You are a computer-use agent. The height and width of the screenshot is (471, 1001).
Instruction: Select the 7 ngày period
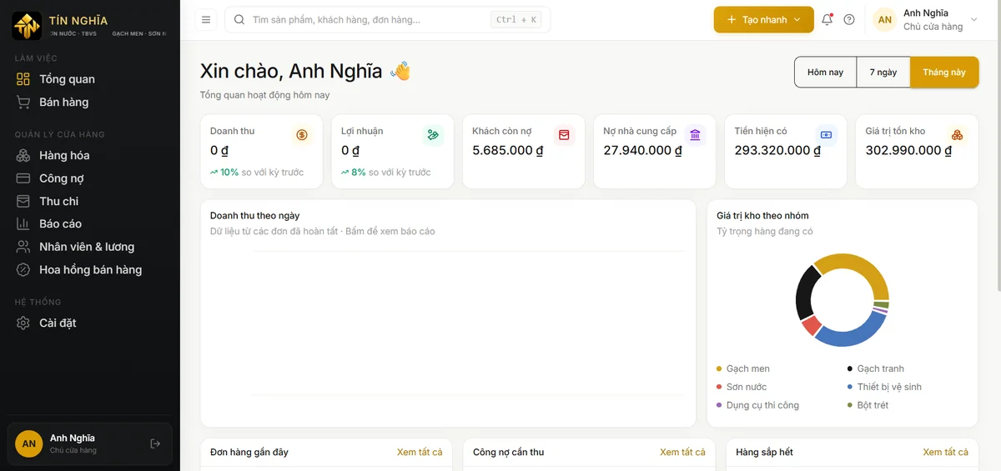(883, 73)
